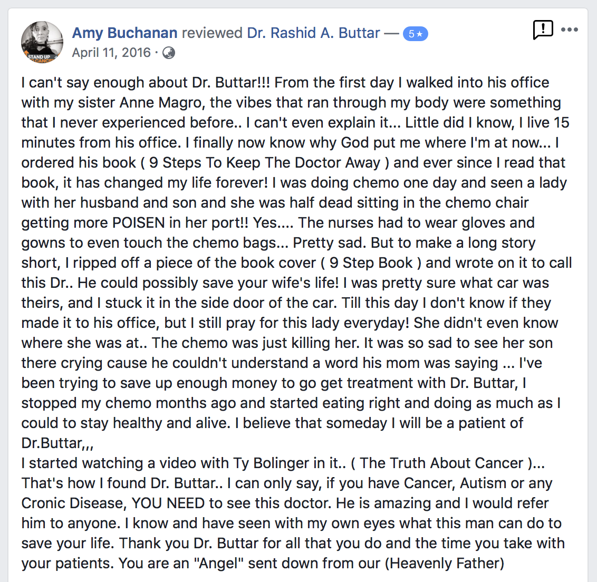This screenshot has width=597, height=582.
Task: Click the (Heavenly Father) closing text
Action: [x=445, y=564]
